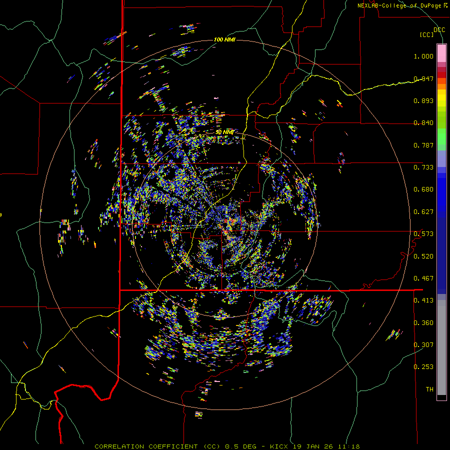Click the pink segment of the color bar

pos(441,53)
